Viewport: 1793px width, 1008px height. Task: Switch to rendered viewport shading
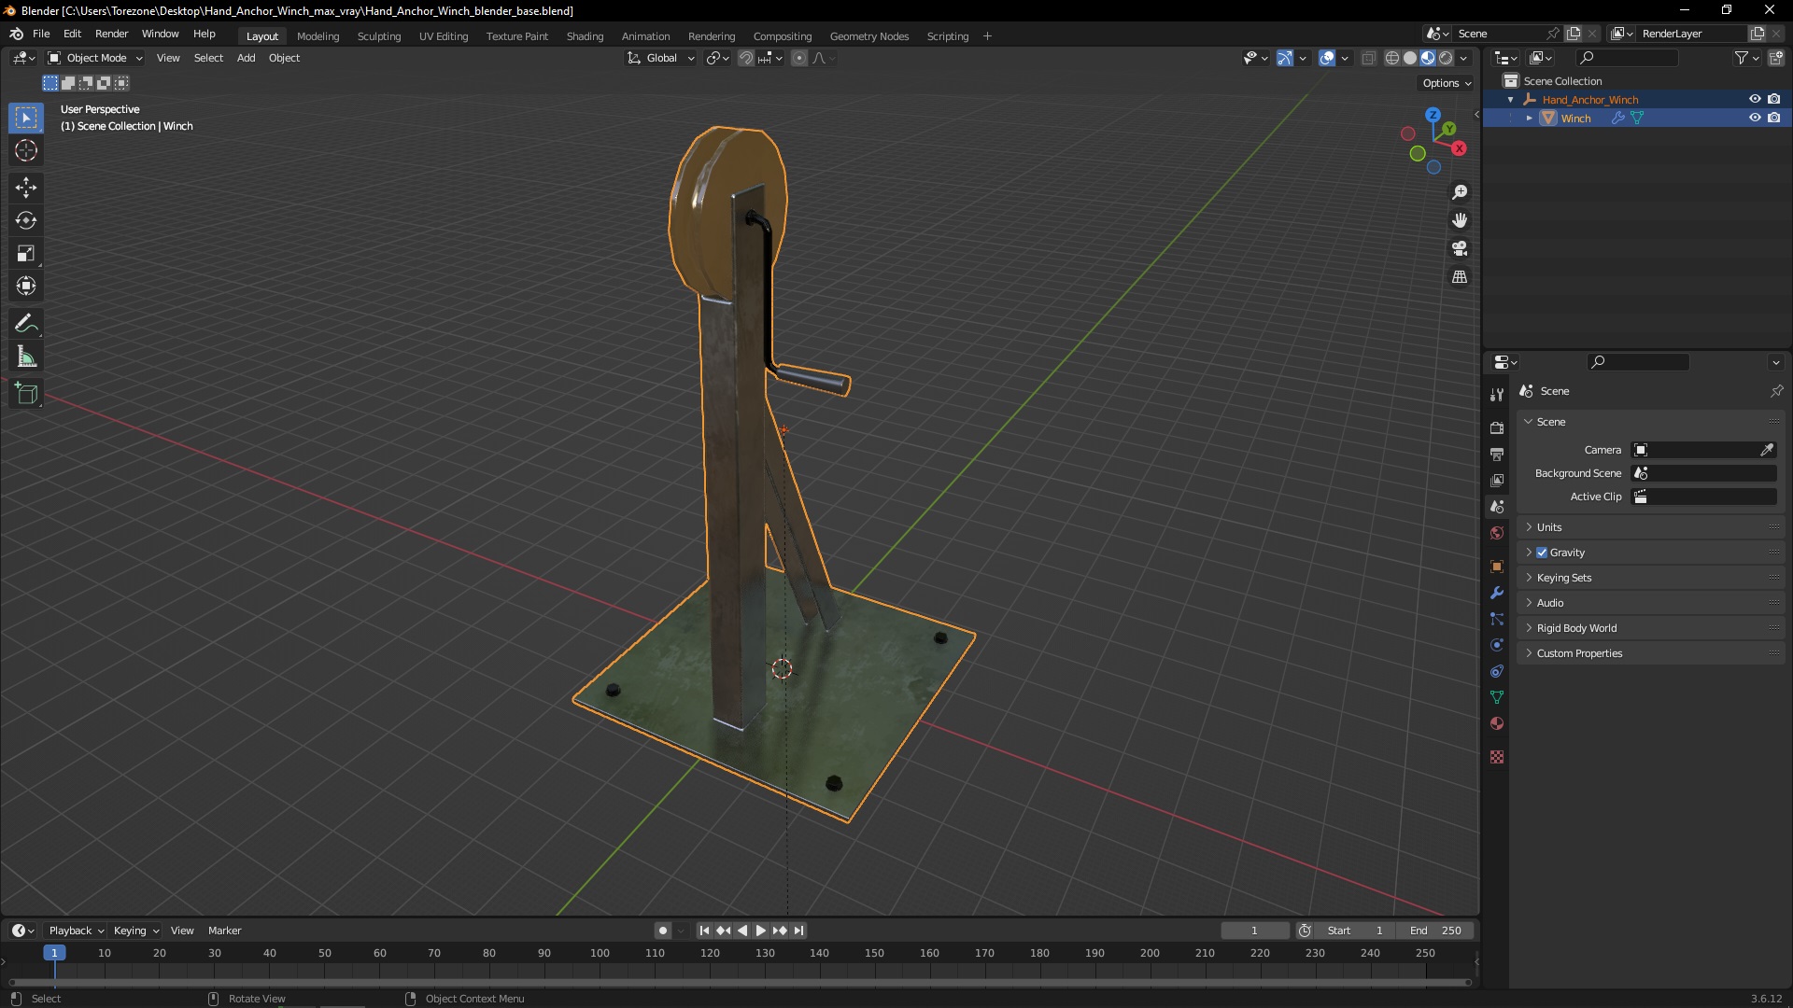[x=1446, y=58]
